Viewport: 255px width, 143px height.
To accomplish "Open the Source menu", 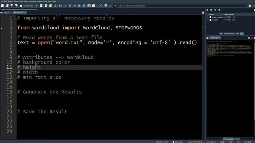I will 16,1.
